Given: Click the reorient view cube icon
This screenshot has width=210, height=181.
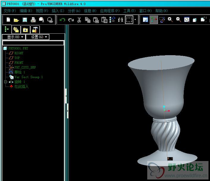Looking at the screenshot, I should 195,20.
